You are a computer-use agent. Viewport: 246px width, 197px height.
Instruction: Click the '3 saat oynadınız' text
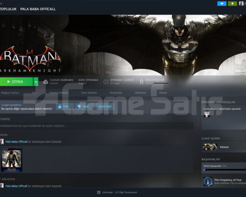click(x=11, y=105)
